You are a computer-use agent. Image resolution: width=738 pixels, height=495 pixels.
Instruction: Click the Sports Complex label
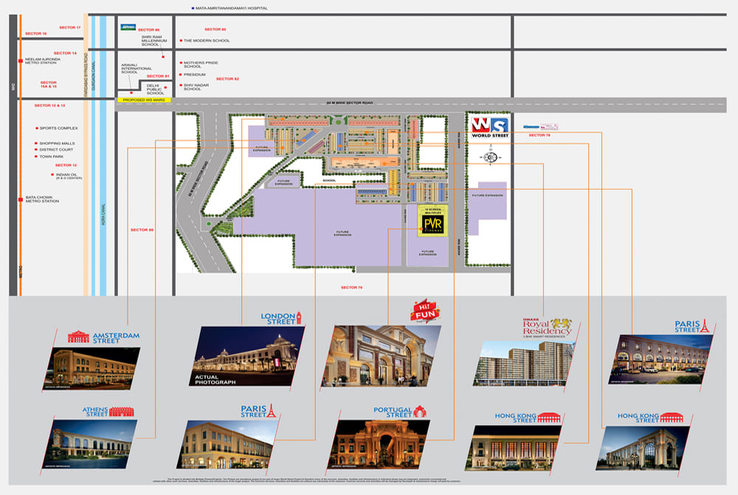coord(59,128)
